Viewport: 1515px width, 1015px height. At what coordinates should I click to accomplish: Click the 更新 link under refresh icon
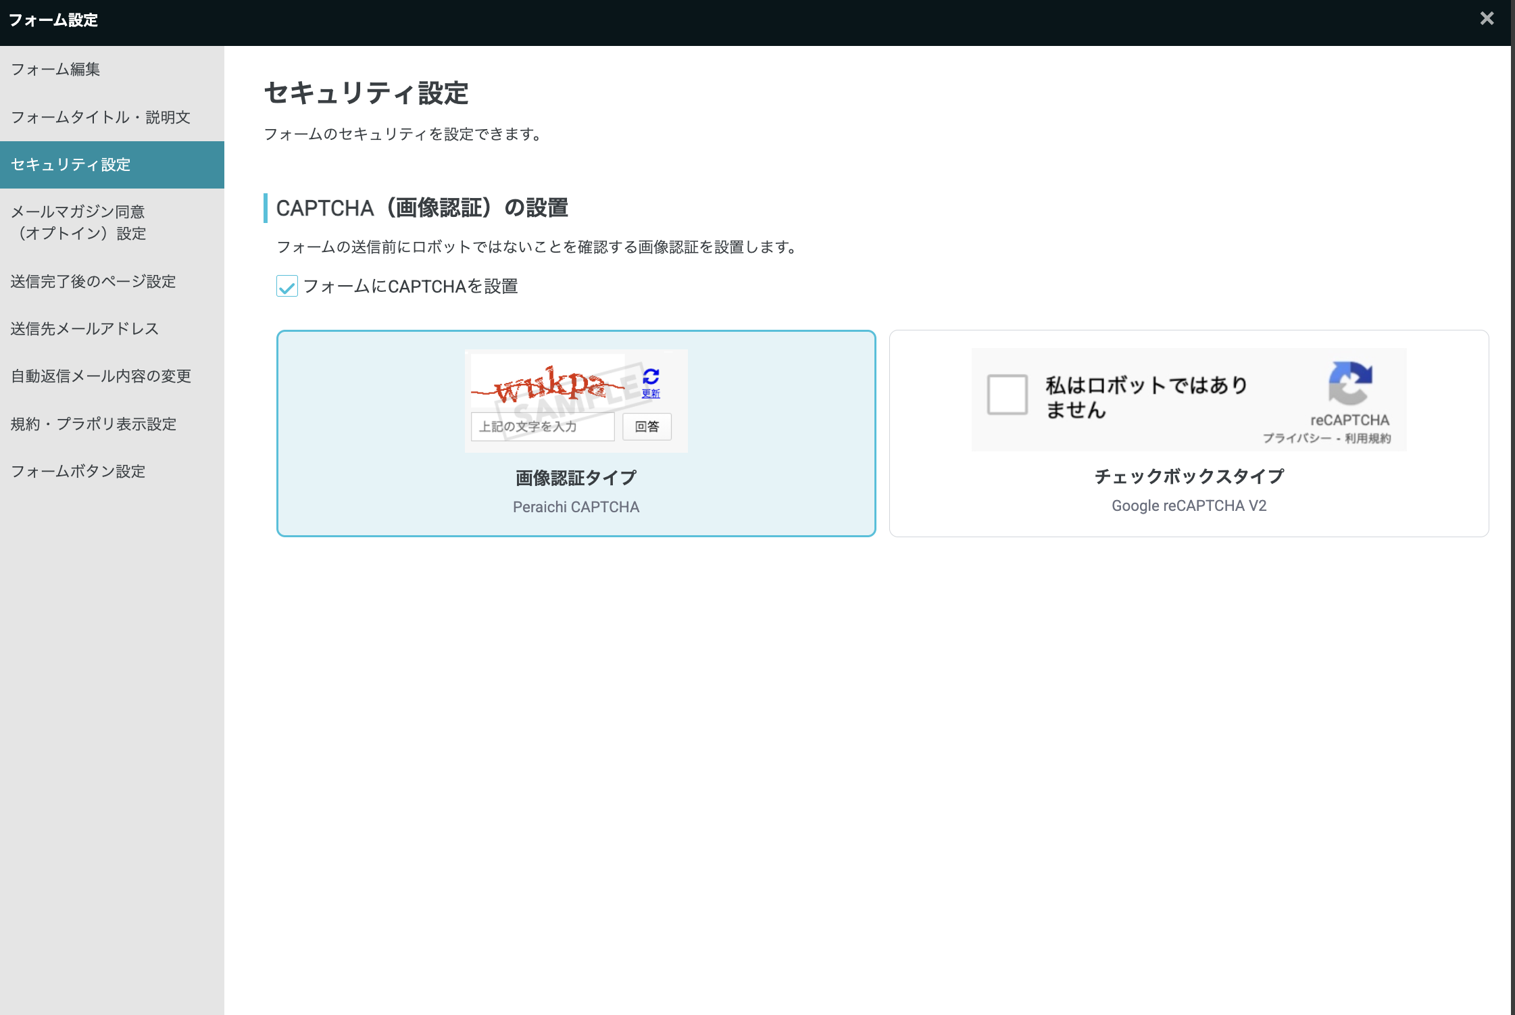[x=651, y=393]
